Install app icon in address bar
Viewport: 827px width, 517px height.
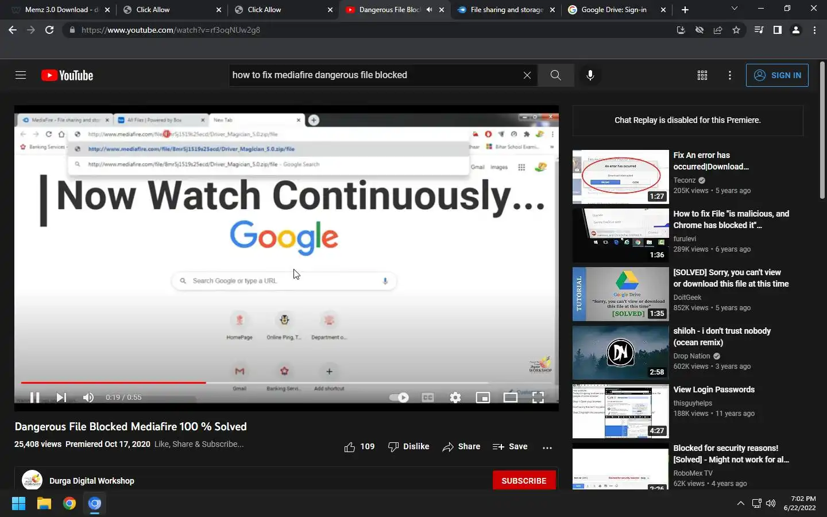[681, 30]
